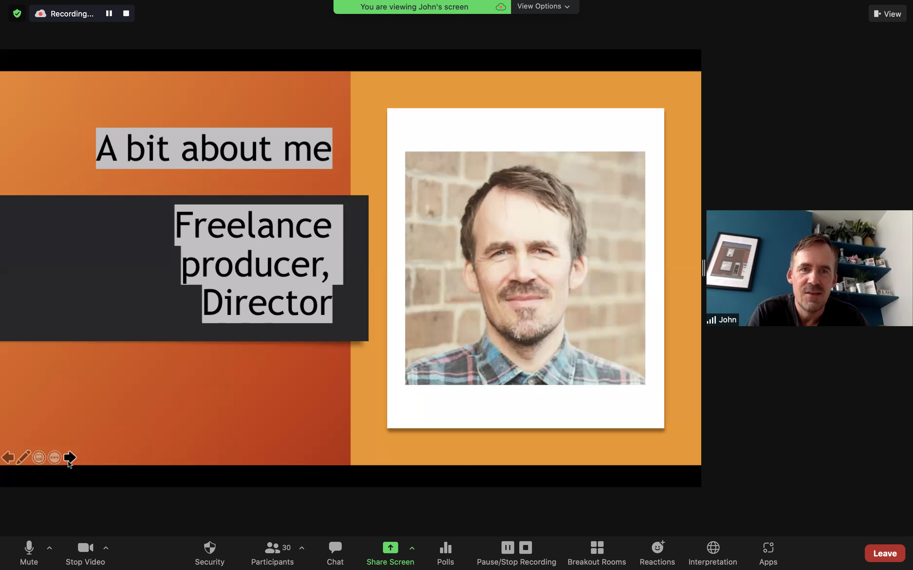The width and height of the screenshot is (913, 570).
Task: Expand video options arrow beside Stop Video
Action: (x=106, y=548)
